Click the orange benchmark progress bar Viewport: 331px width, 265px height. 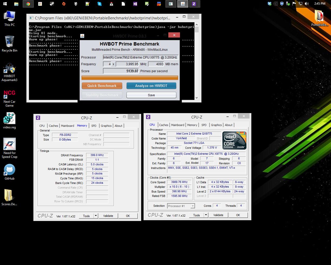point(130,78)
